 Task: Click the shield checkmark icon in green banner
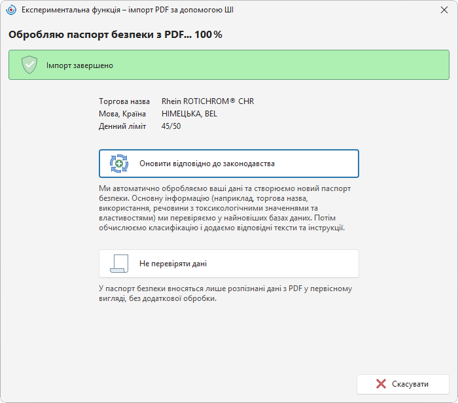(x=29, y=65)
